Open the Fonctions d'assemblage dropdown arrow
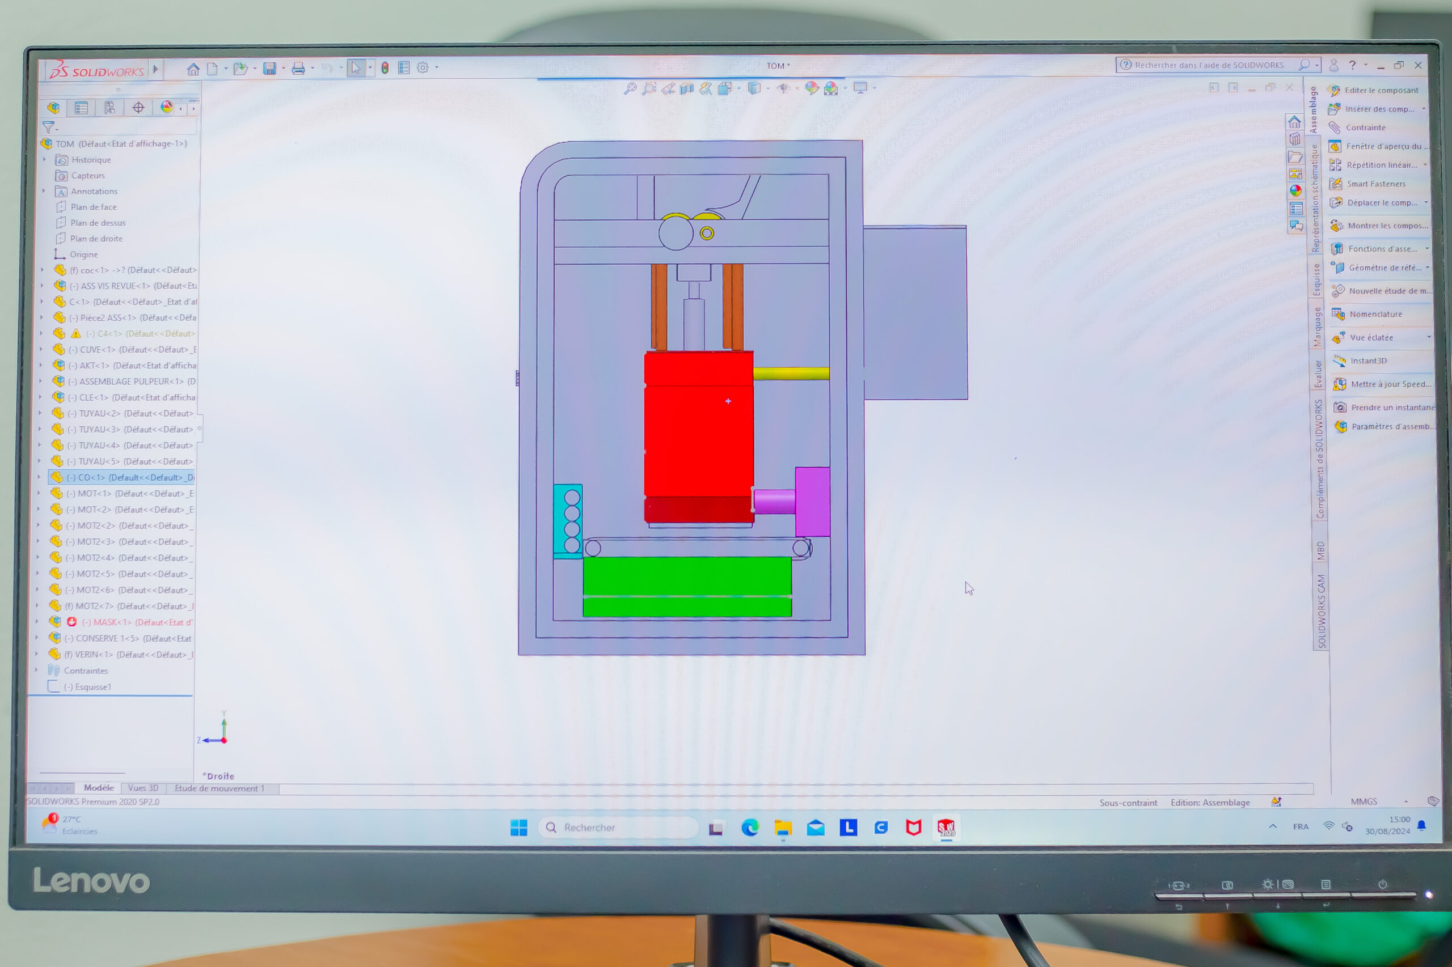The height and width of the screenshot is (967, 1452). [x=1426, y=248]
